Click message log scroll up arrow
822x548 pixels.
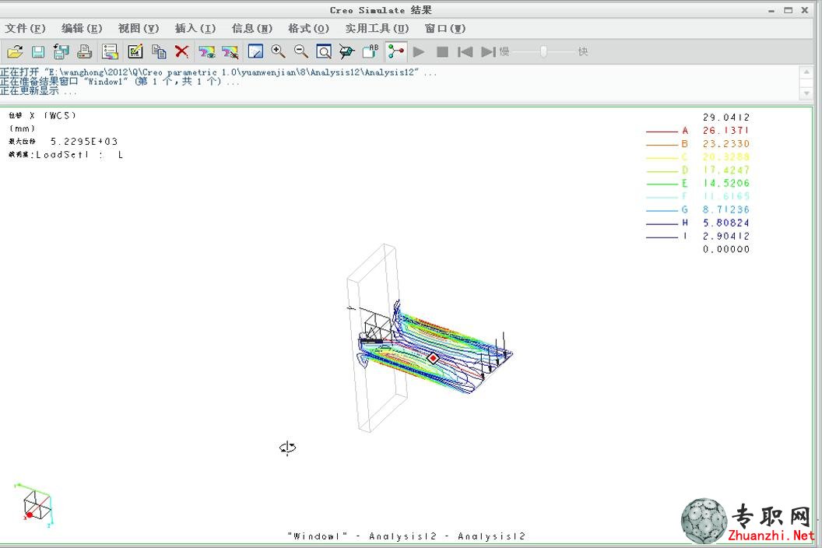coord(806,72)
